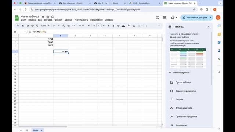Open the search menus magnifier icon

(x=18, y=26)
